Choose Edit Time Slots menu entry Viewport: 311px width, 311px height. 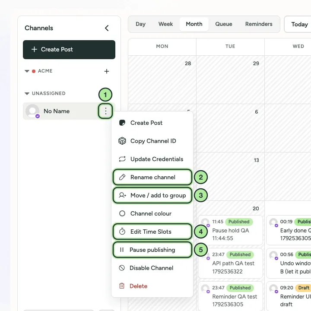(x=152, y=232)
